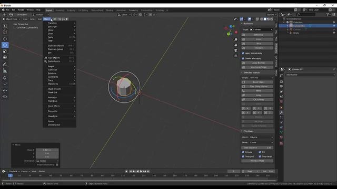The width and height of the screenshot is (337, 189).
Task: Toggle viewport overlays icon
Action: (x=249, y=19)
